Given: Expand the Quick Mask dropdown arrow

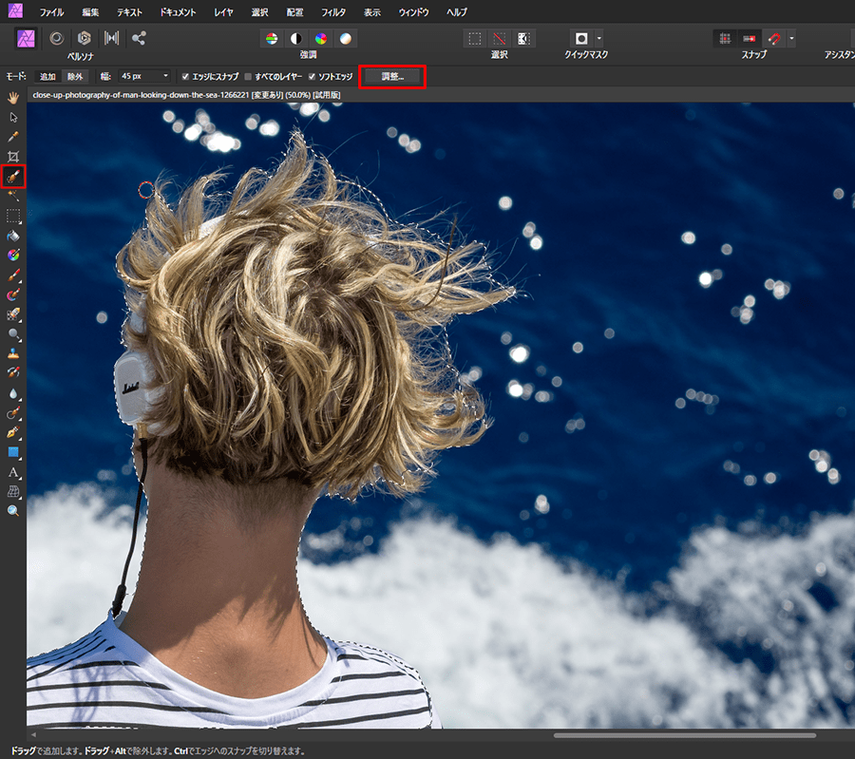Looking at the screenshot, I should pyautogui.click(x=598, y=38).
